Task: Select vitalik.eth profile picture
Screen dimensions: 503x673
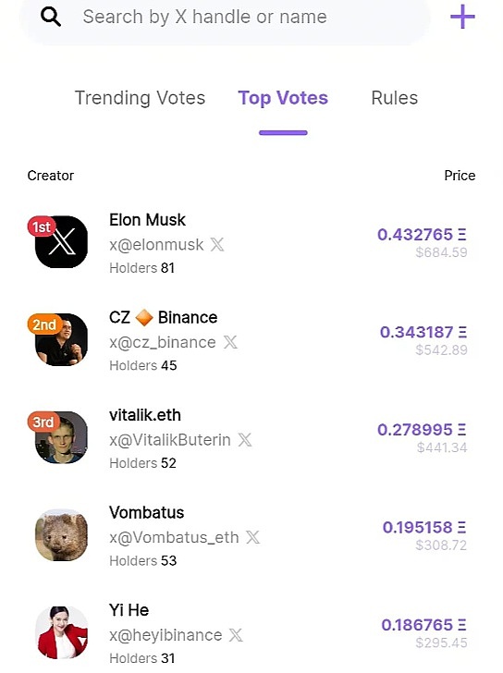Action: [61, 437]
